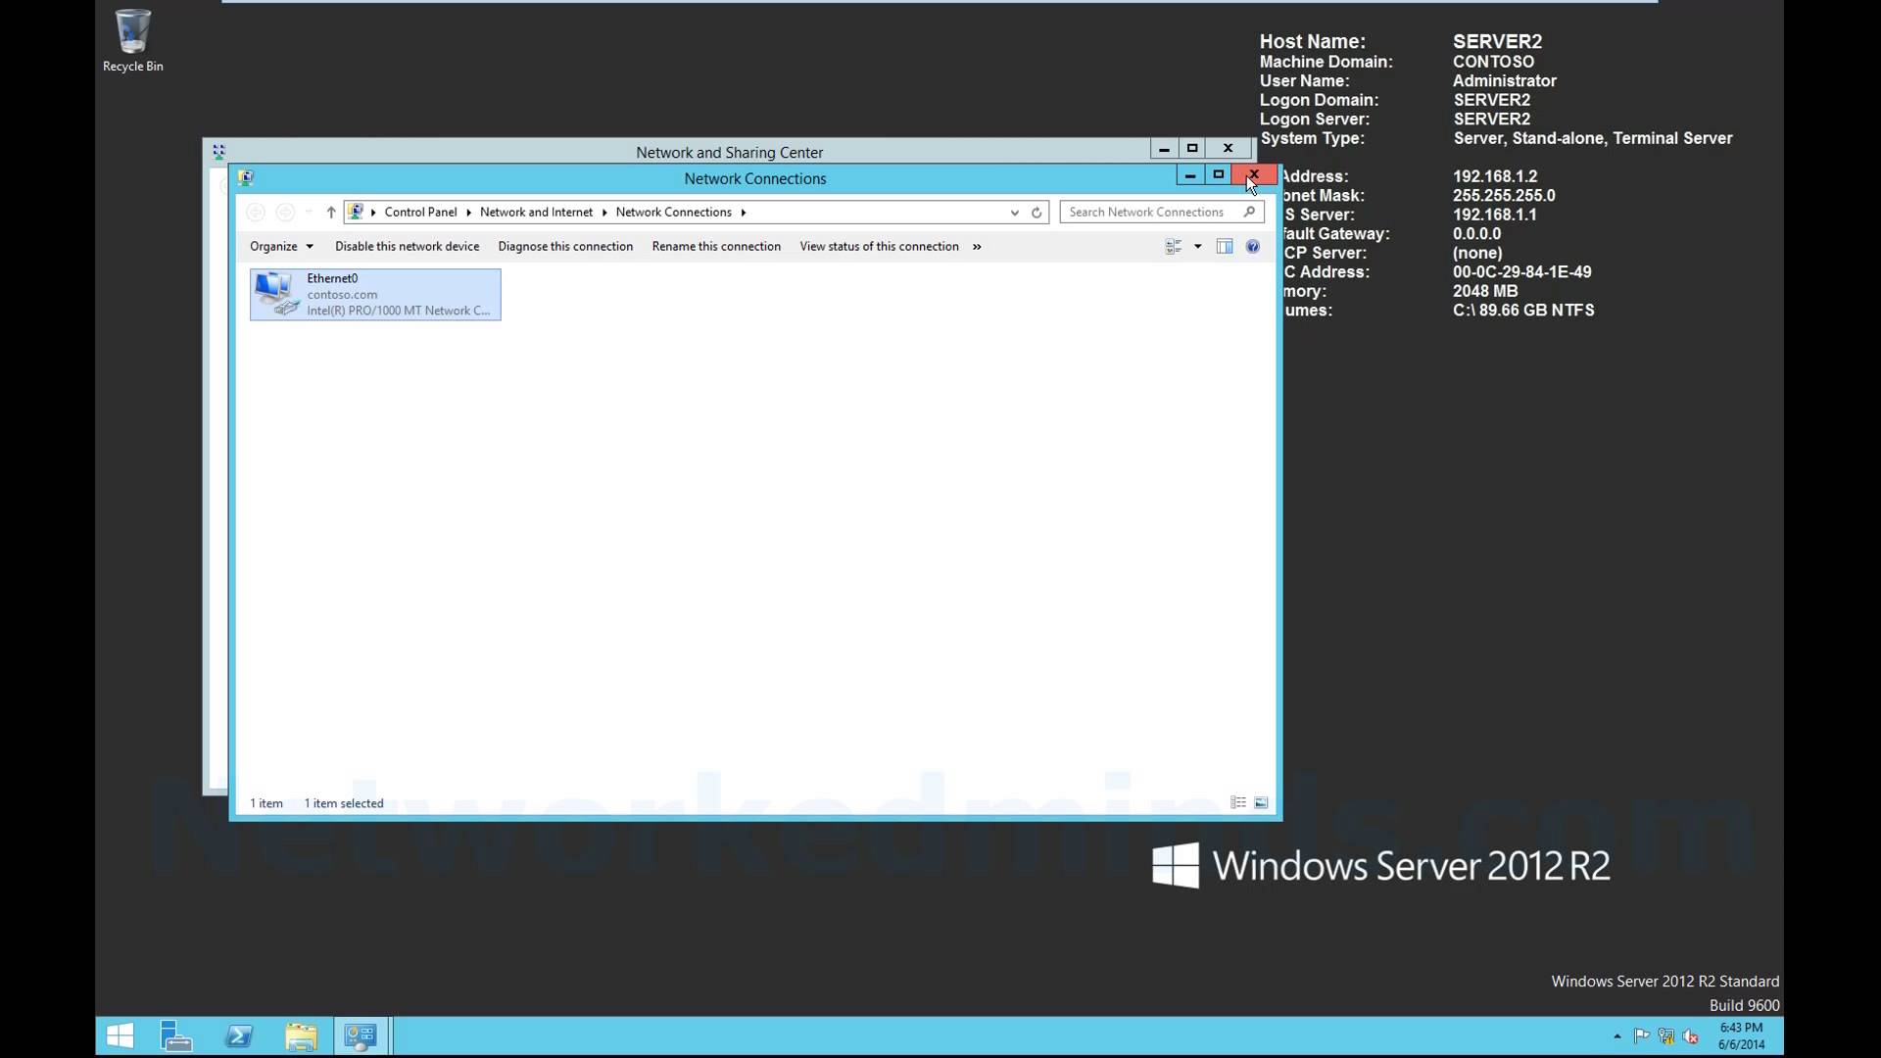
Task: Maximize the Network Connections window
Action: pyautogui.click(x=1219, y=174)
